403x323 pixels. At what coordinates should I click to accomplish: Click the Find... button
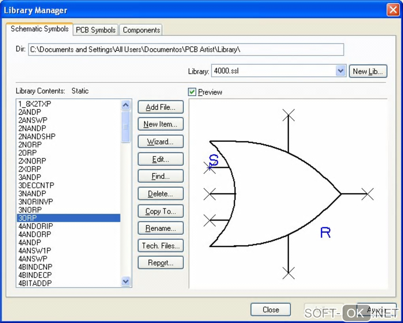pyautogui.click(x=161, y=176)
